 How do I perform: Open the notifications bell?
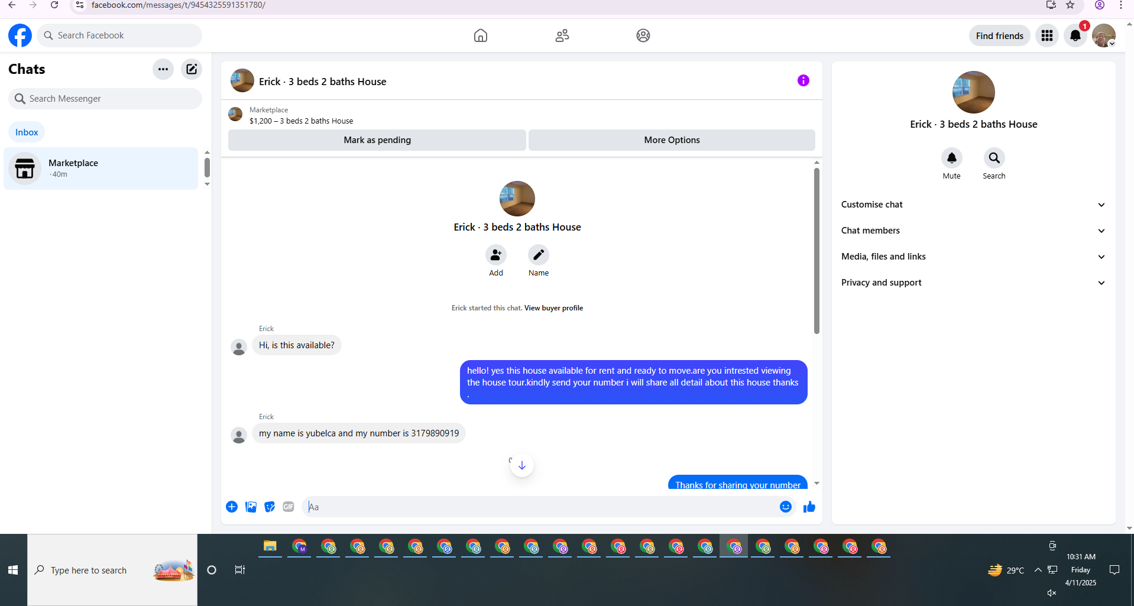pyautogui.click(x=1075, y=35)
